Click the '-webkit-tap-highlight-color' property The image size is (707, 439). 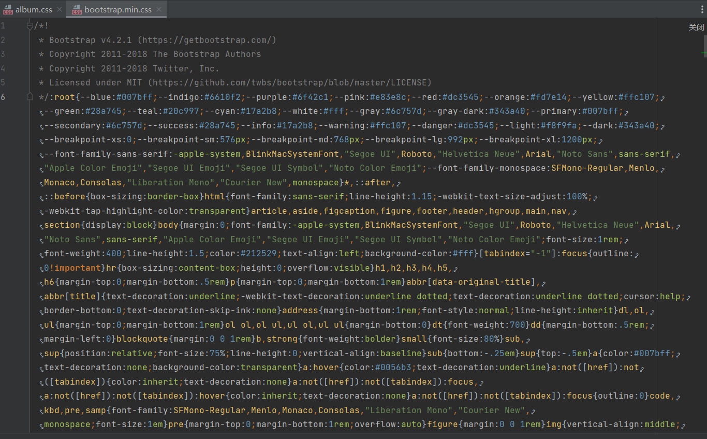114,211
